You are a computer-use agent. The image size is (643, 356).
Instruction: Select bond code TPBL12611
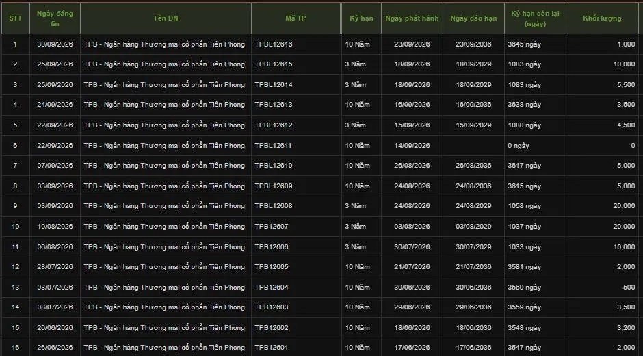pos(273,146)
